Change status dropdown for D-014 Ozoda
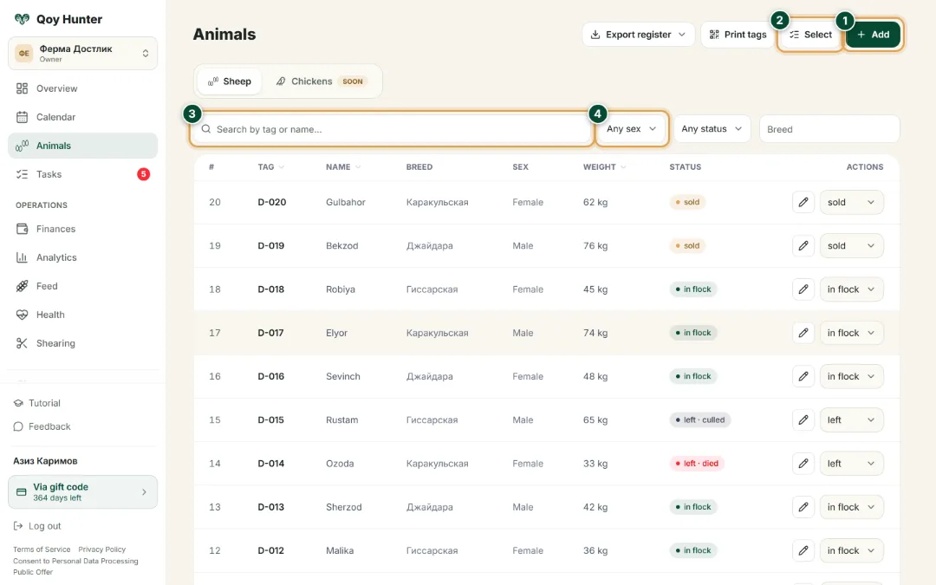This screenshot has width=936, height=585. (851, 464)
